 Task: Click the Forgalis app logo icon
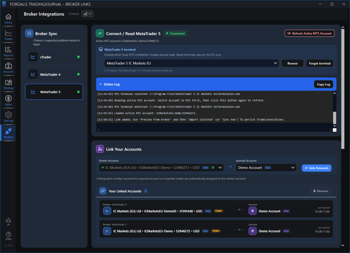coord(4,4)
